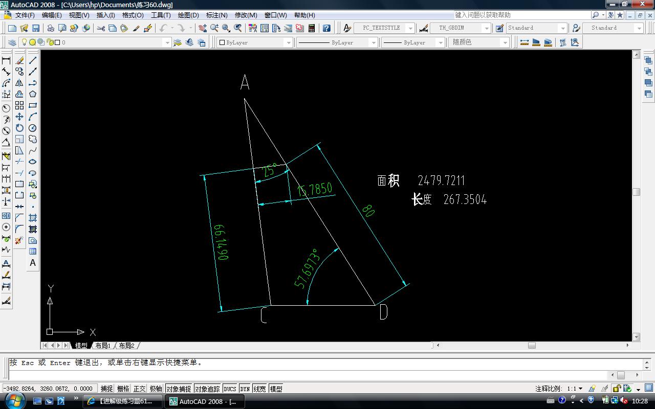Select the Line draw tool
Image resolution: width=655 pixels, height=409 pixels.
click(33, 60)
